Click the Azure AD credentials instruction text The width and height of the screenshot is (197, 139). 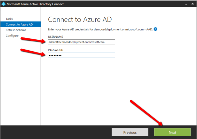pos(100,29)
